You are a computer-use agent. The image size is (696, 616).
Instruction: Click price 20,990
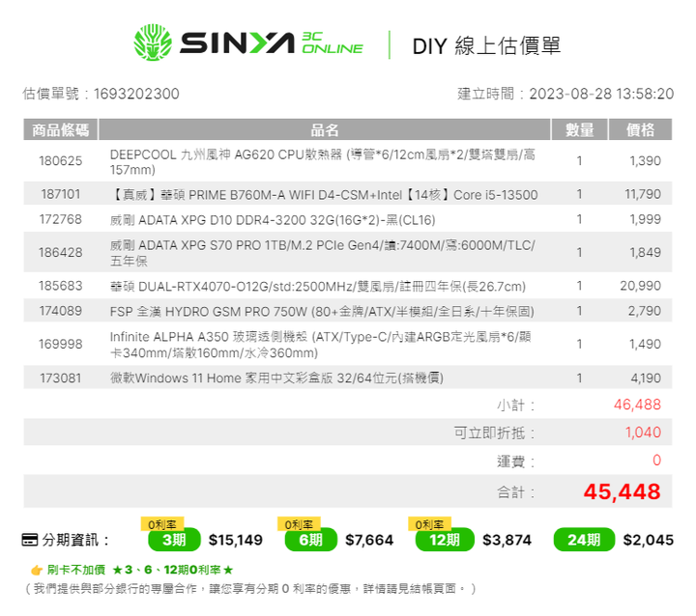coord(641,286)
